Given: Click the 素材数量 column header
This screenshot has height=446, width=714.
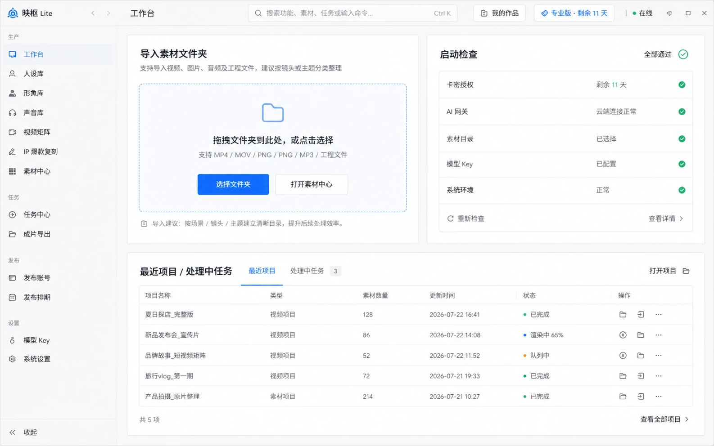Looking at the screenshot, I should tap(375, 295).
